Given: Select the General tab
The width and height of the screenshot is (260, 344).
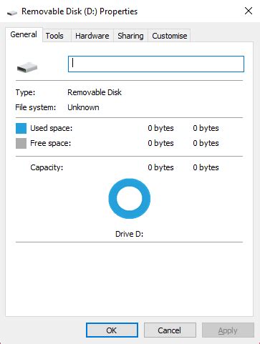Looking at the screenshot, I should point(24,34).
